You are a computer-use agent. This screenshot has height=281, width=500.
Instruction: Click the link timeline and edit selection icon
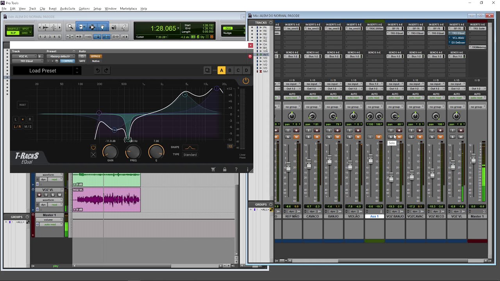pos(106,37)
